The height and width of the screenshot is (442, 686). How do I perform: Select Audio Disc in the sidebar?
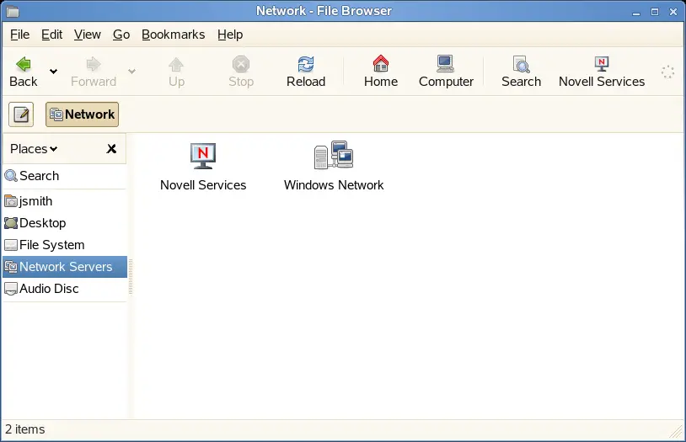[49, 289]
